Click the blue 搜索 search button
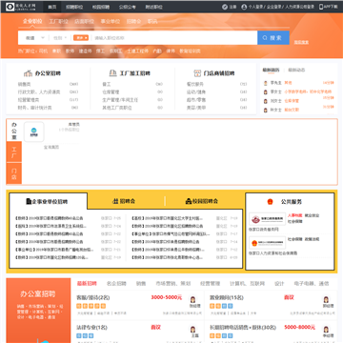This screenshot has width=343, height=343. (x=273, y=38)
